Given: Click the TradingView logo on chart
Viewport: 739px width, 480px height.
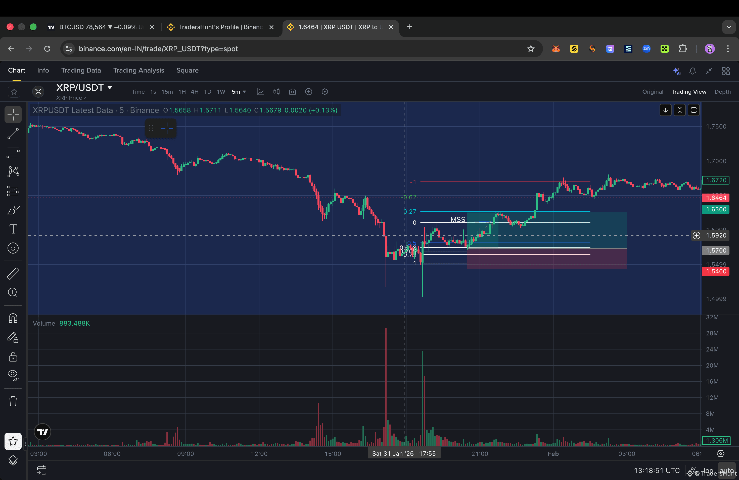Looking at the screenshot, I should point(42,432).
